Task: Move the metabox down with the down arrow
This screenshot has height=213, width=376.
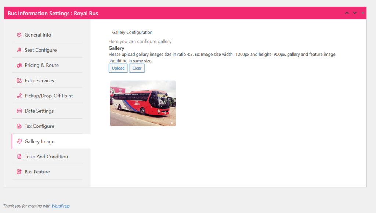Action: click(x=355, y=13)
